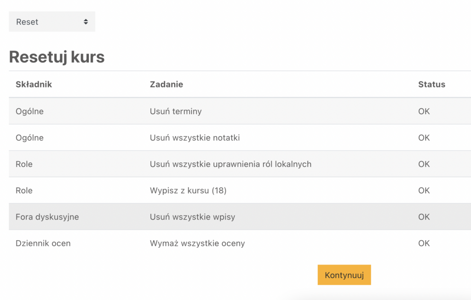Click OK status for Wymaż wszystkie oceny
Image resolution: width=471 pixels, height=300 pixels.
click(424, 243)
